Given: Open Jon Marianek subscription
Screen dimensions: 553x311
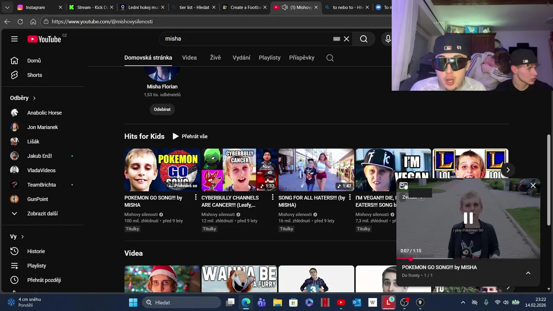Looking at the screenshot, I should click(x=43, y=127).
